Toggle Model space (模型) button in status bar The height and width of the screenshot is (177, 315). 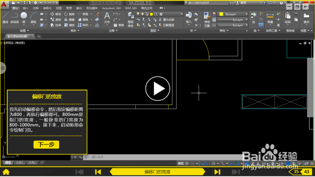(180, 163)
